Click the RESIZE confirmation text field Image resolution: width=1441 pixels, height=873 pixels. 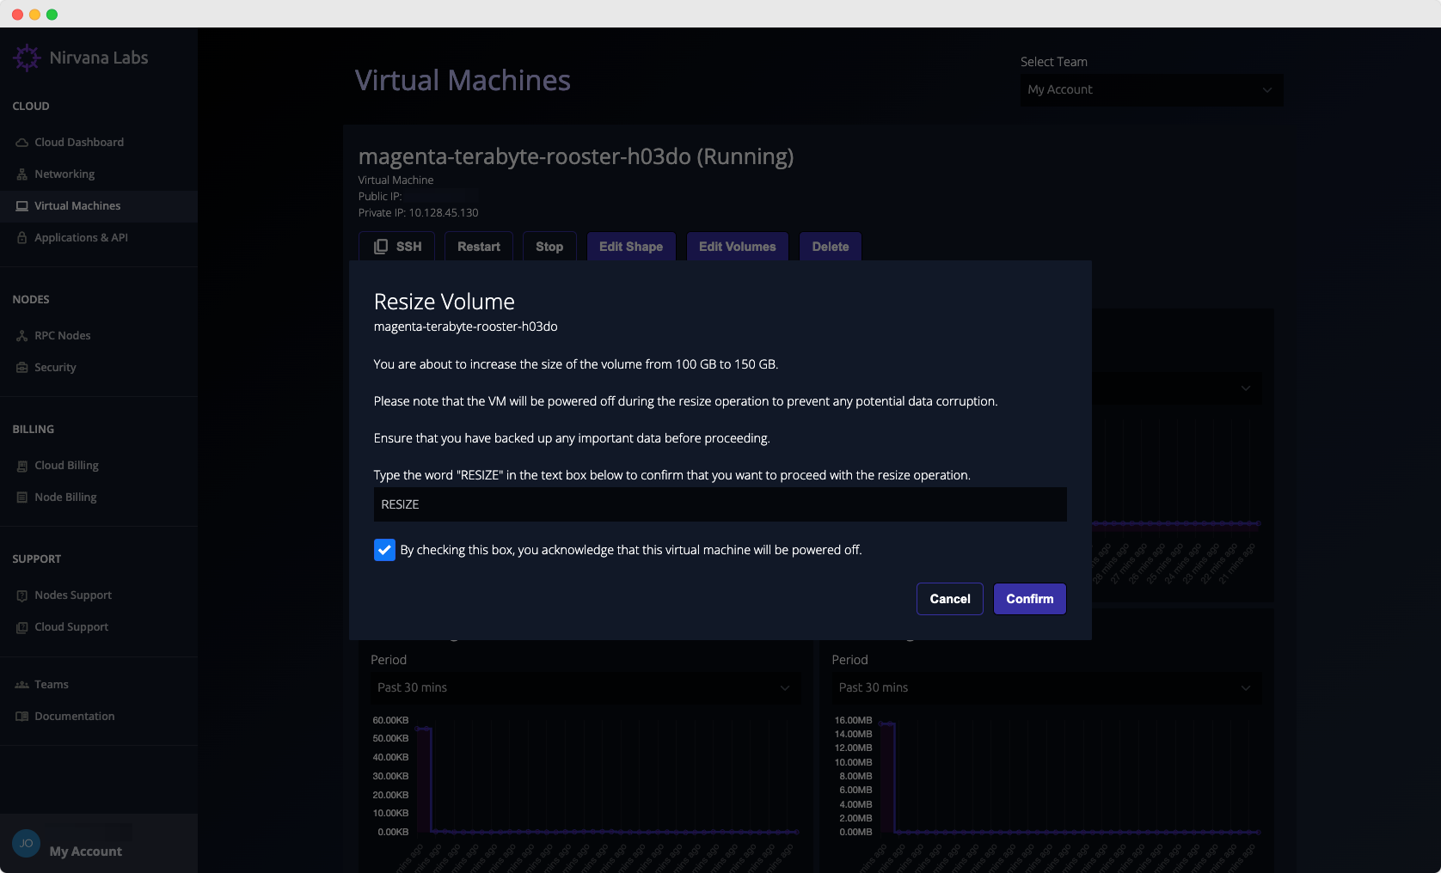tap(720, 504)
